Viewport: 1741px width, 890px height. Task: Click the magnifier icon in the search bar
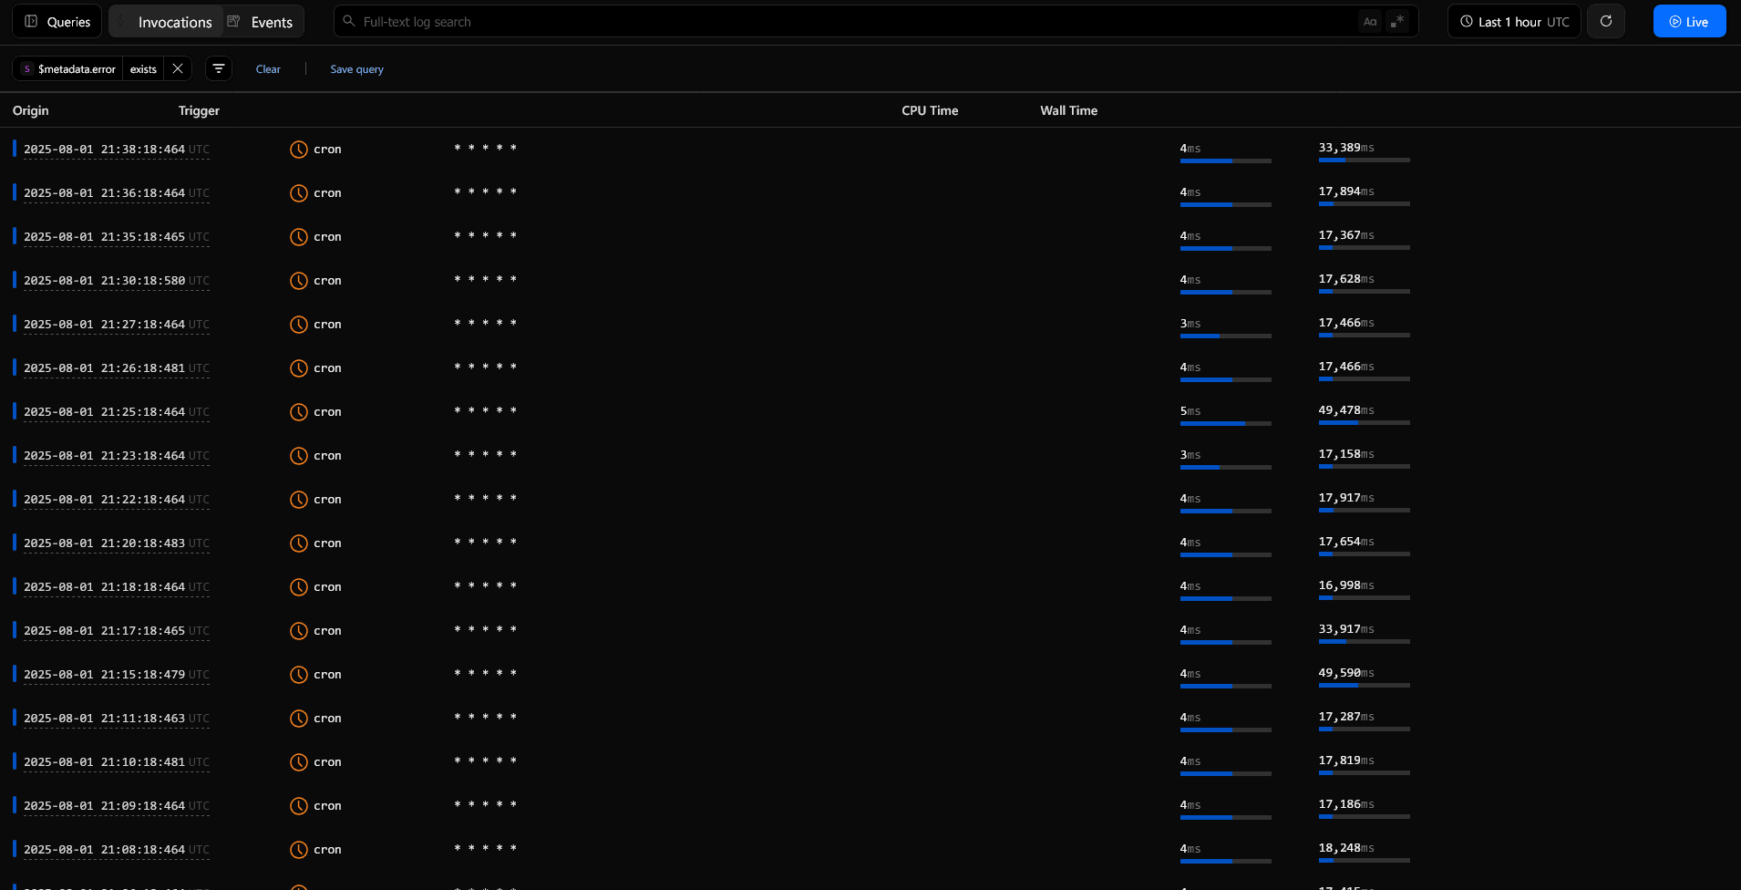pos(350,21)
